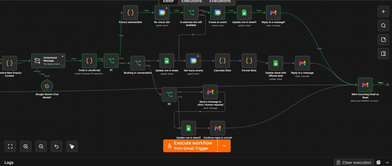Fit workflow to view with zoom-to-fit icon
Screen dimensions: 392x166
10,147
